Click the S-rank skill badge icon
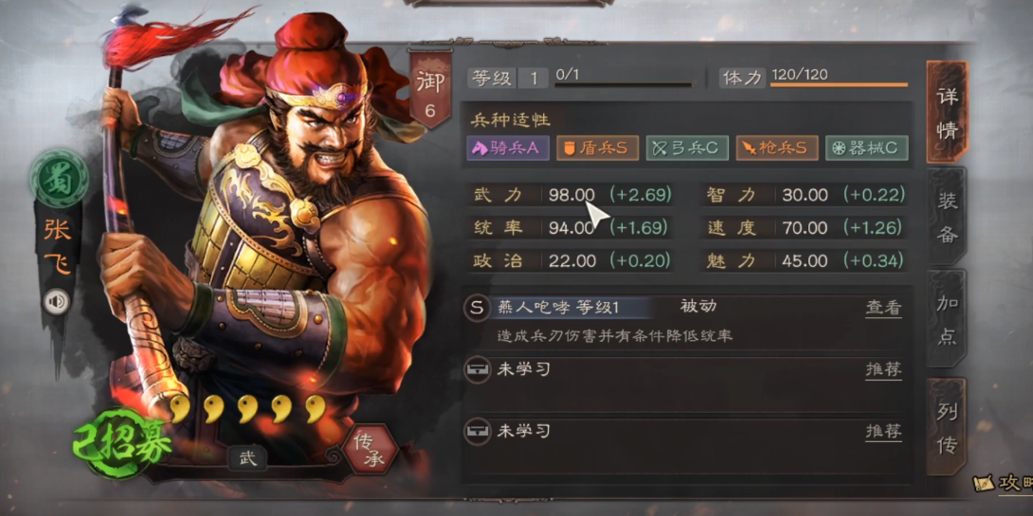 click(477, 308)
